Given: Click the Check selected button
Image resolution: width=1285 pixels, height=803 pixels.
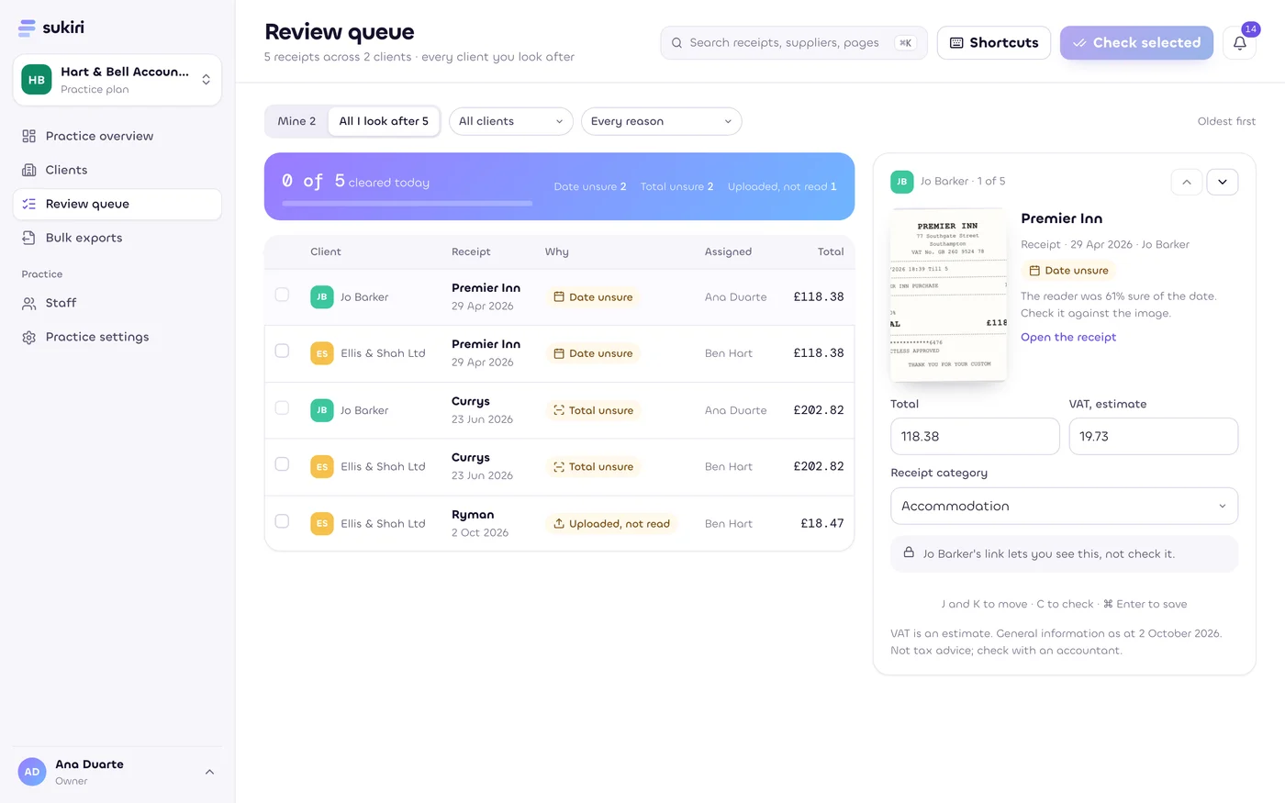Looking at the screenshot, I should coord(1136,43).
